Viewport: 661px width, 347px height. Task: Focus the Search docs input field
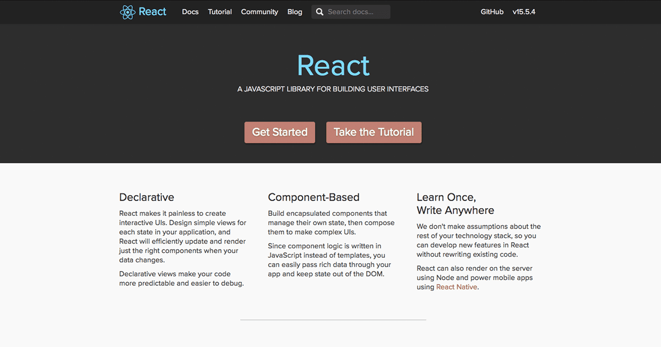(x=351, y=12)
